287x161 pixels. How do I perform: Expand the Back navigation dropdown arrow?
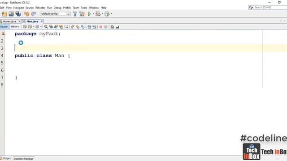pos(34,27)
